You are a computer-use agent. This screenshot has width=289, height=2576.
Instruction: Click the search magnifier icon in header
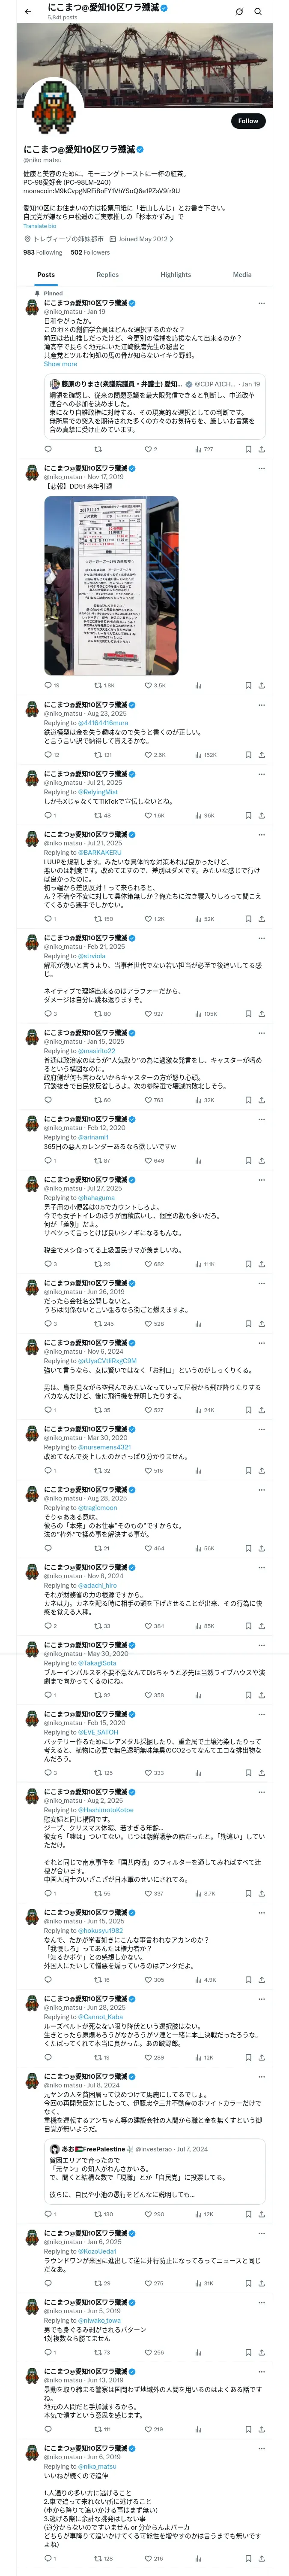(258, 11)
